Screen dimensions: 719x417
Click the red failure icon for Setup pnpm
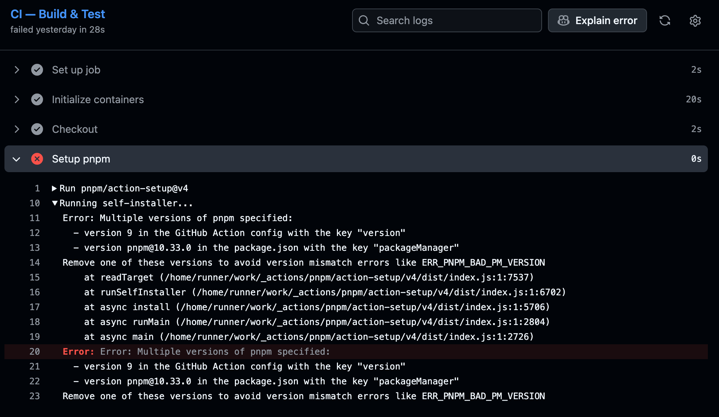[37, 159]
